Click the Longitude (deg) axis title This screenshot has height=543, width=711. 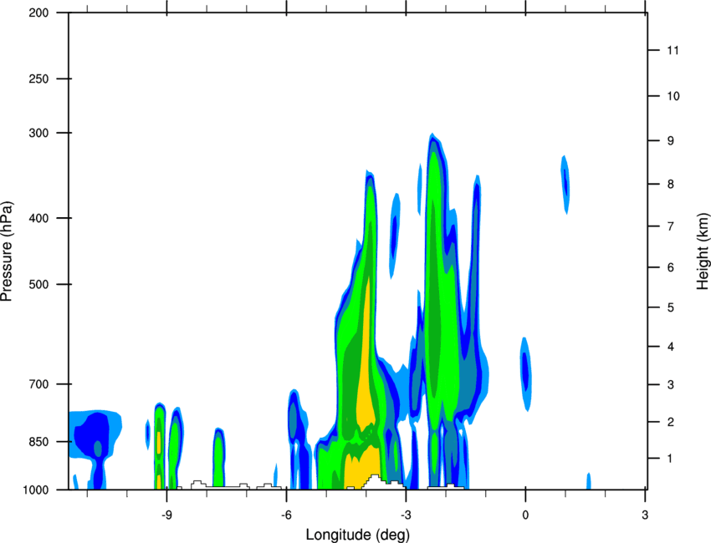point(358,535)
